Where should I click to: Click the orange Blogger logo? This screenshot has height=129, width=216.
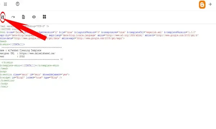(202, 5)
